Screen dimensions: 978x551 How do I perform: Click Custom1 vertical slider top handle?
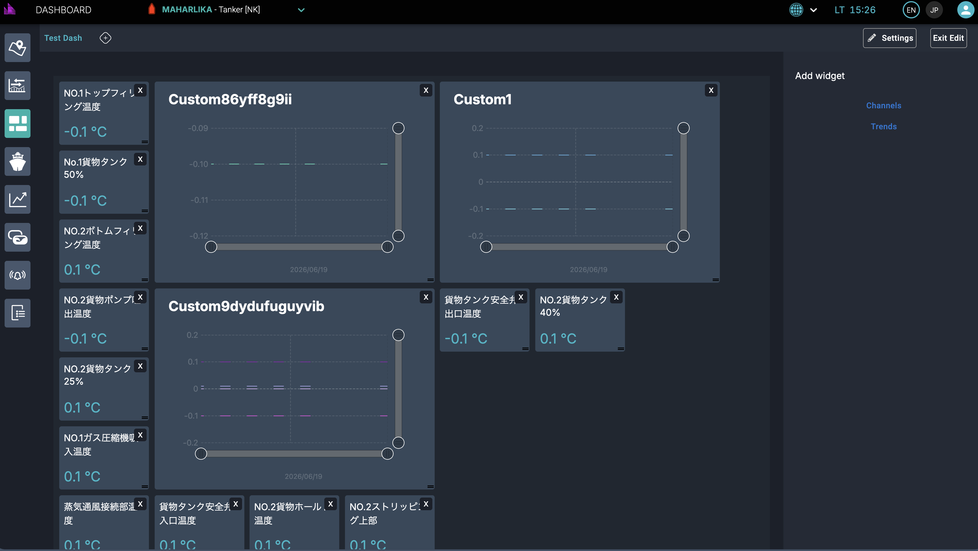click(x=683, y=128)
